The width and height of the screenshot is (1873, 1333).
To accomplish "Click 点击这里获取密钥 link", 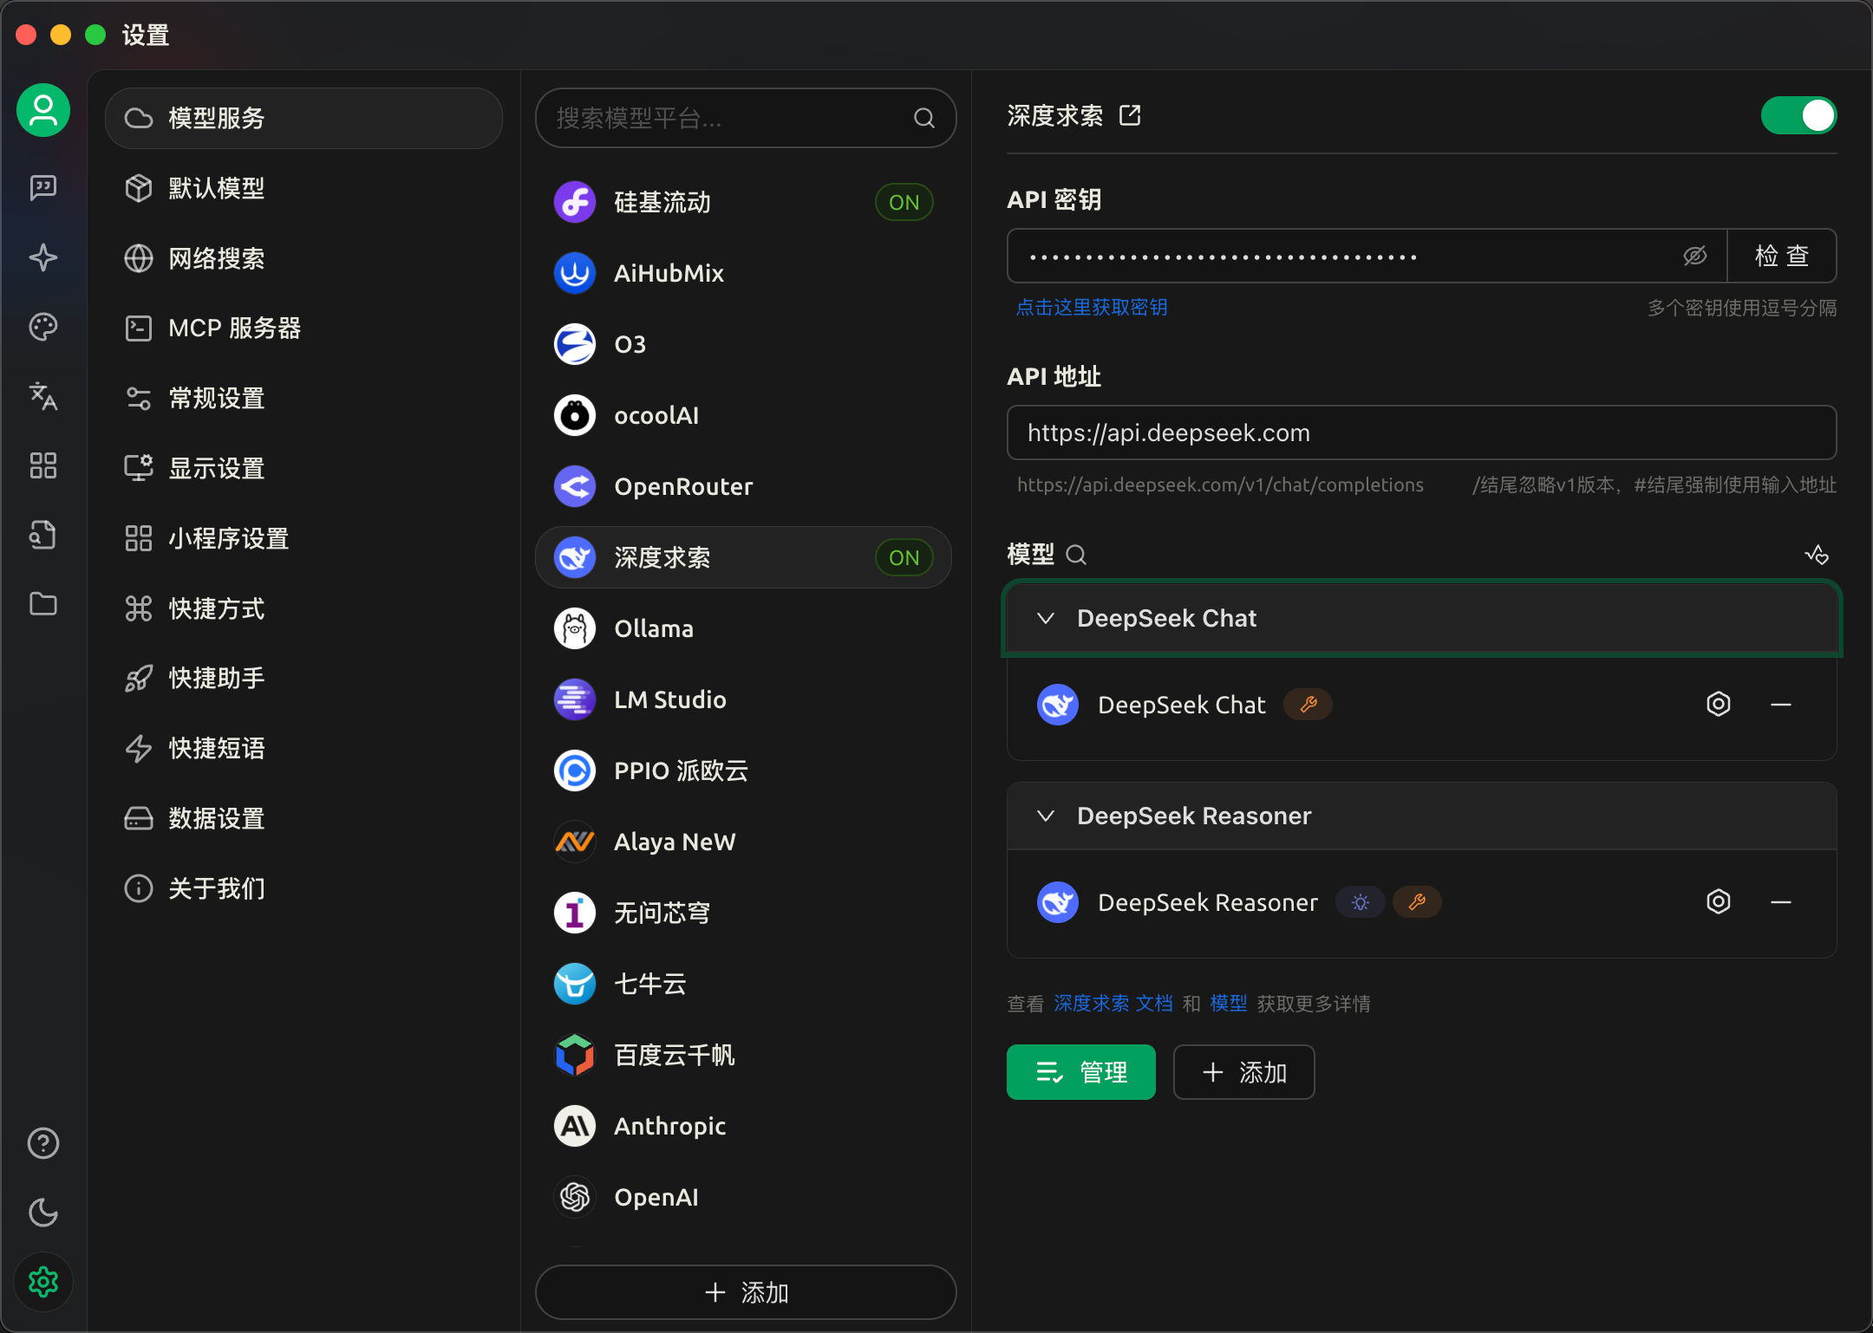I will 1092,308.
